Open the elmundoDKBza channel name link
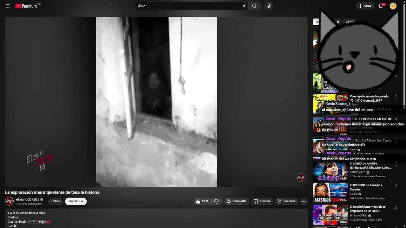The image size is (406, 228). point(28,199)
